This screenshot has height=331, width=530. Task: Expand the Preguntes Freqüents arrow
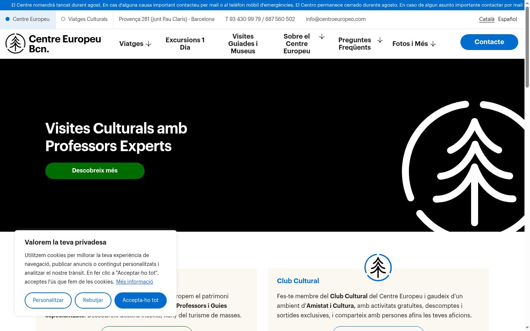point(380,40)
